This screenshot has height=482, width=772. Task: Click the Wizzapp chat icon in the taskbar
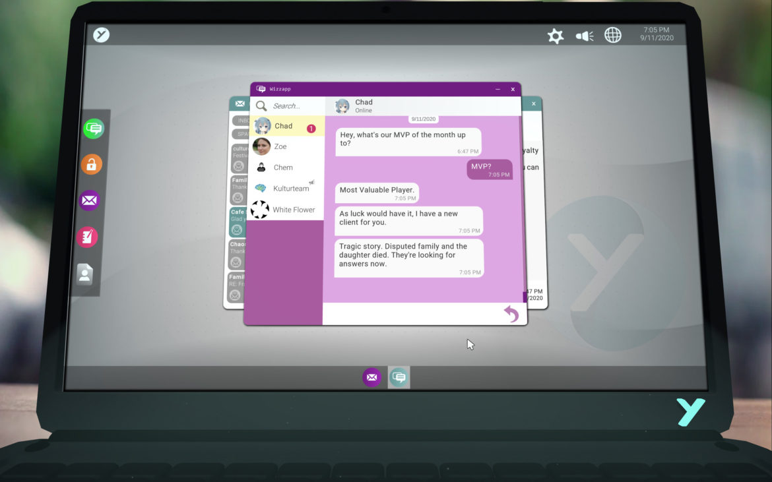coord(399,377)
